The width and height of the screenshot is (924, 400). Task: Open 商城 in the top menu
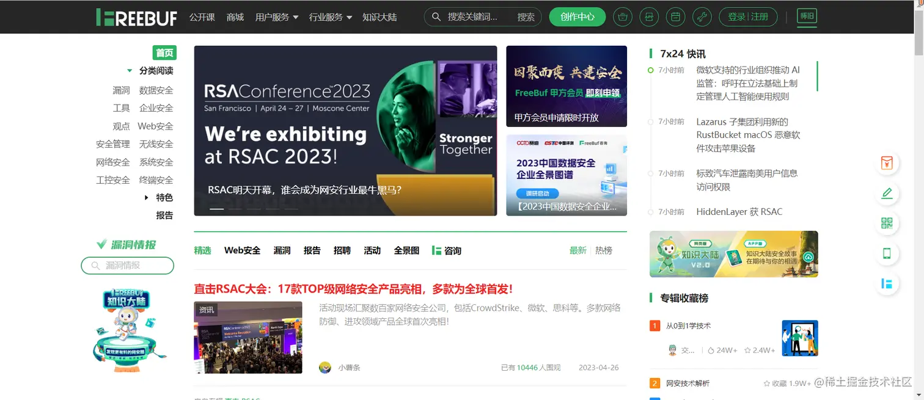(x=235, y=17)
